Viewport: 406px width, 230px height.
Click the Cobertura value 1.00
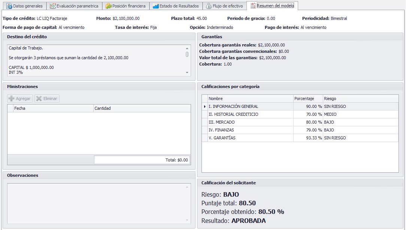pos(228,64)
